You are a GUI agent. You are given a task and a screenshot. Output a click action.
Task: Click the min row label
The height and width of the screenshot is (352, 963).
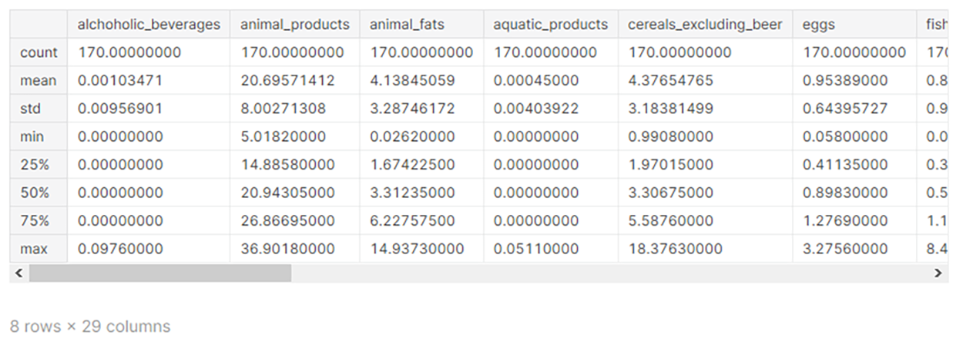click(32, 136)
